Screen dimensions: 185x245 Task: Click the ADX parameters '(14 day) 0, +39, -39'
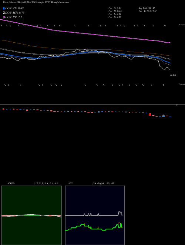point(103,183)
